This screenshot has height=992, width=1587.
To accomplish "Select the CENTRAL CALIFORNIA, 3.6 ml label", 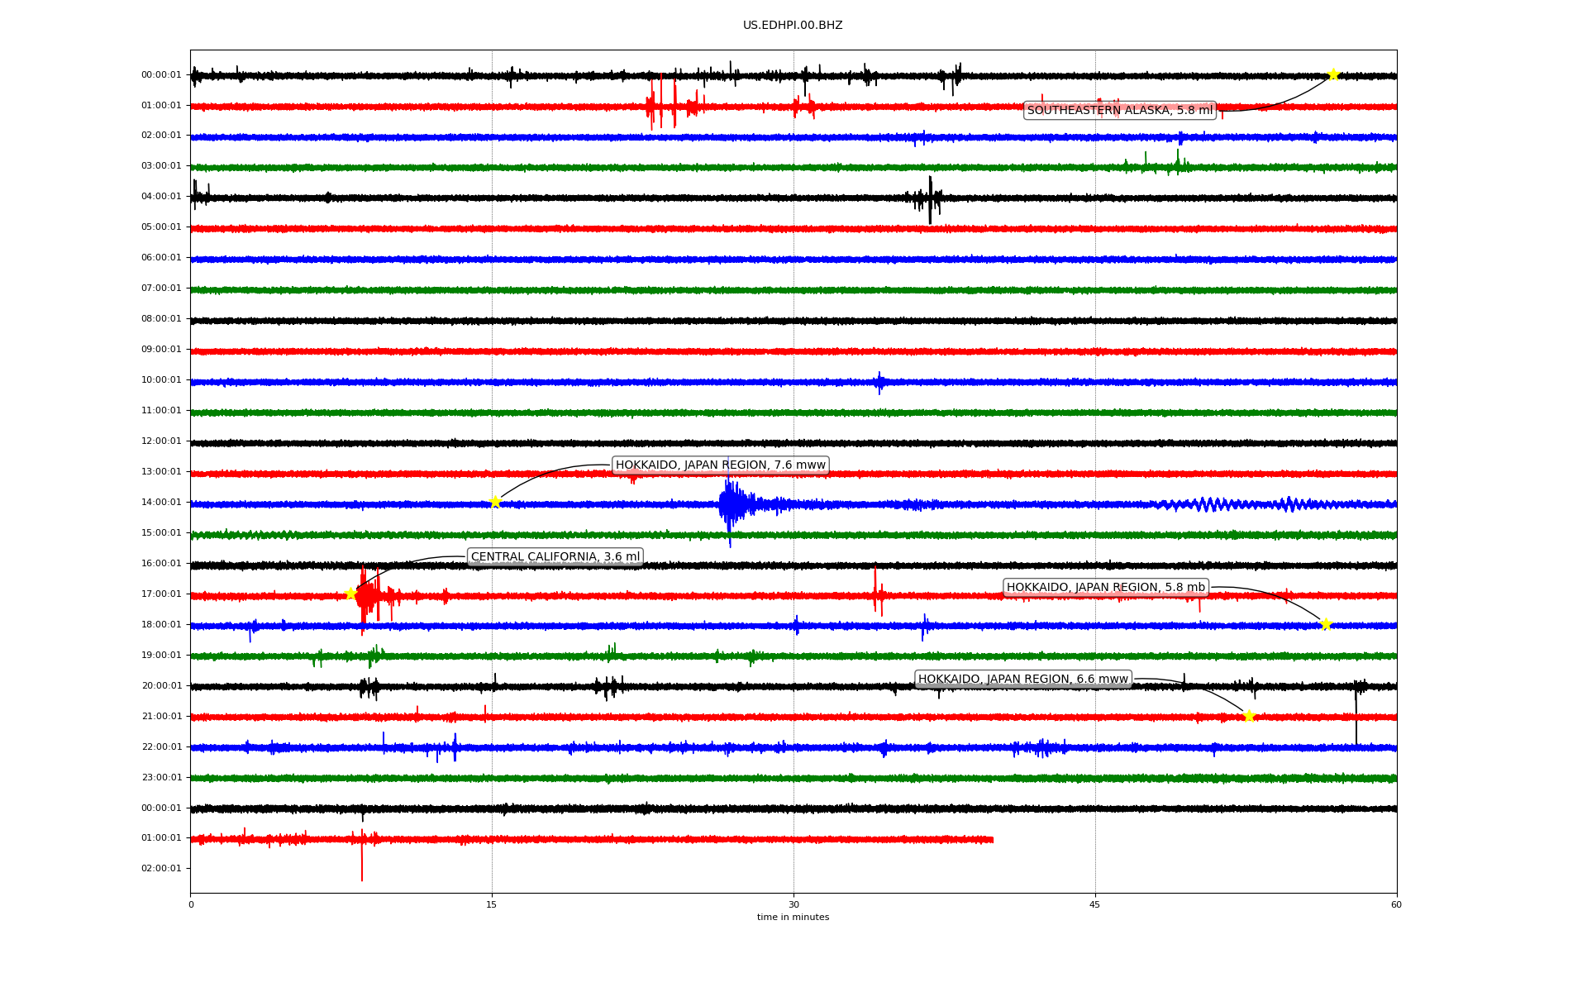I will point(555,556).
